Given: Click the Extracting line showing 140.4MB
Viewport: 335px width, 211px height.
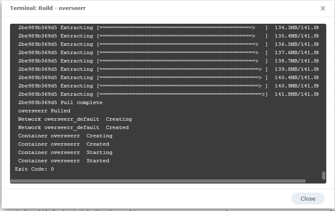Looking at the screenshot, I should [166, 77].
